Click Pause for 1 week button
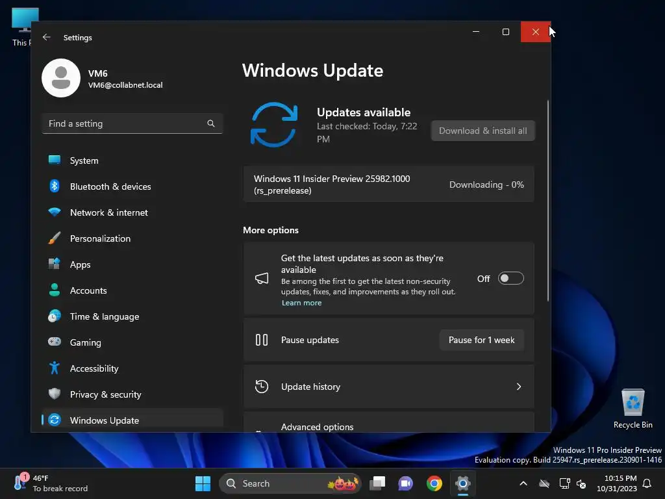Image resolution: width=665 pixels, height=499 pixels. tap(481, 340)
